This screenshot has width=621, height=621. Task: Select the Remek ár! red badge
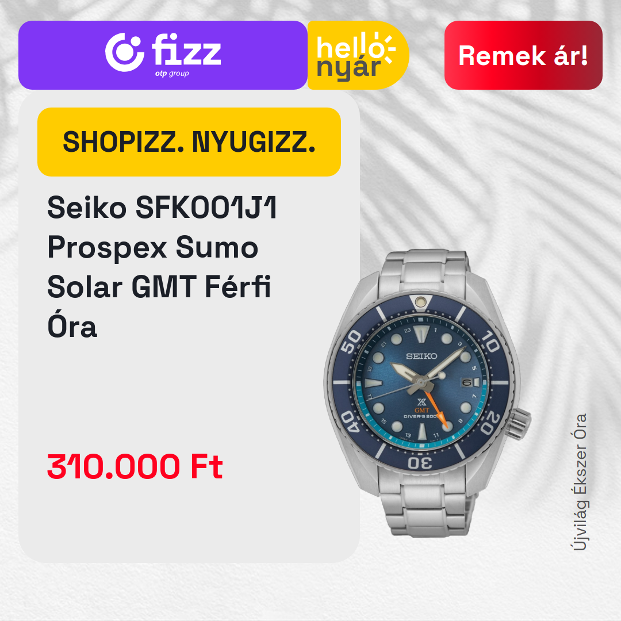pos(523,55)
